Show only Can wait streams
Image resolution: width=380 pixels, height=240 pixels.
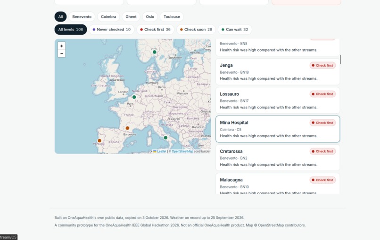pos(235,30)
